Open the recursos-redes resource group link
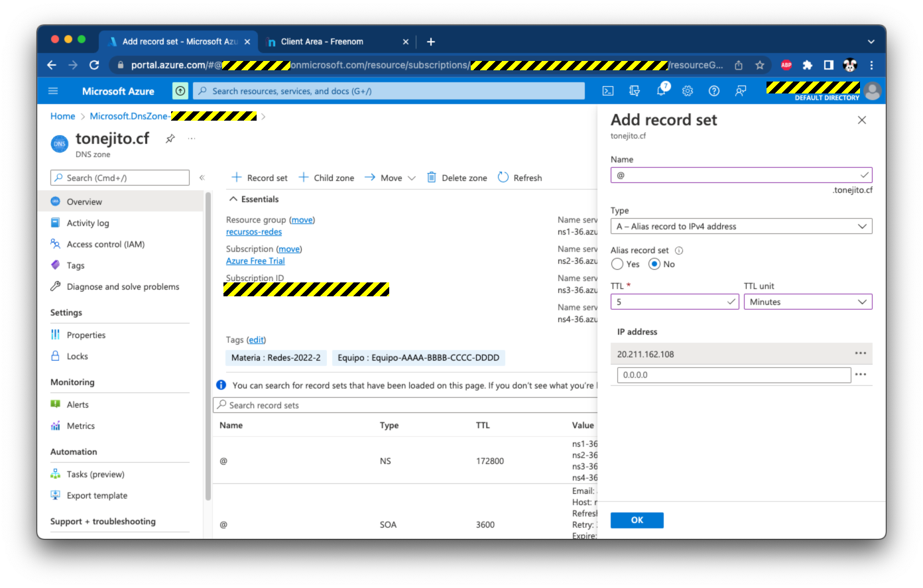Viewport: 923px width, 588px height. [x=254, y=232]
